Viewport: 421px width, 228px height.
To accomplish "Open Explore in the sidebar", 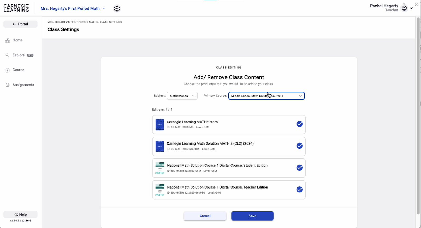I will coord(19,55).
